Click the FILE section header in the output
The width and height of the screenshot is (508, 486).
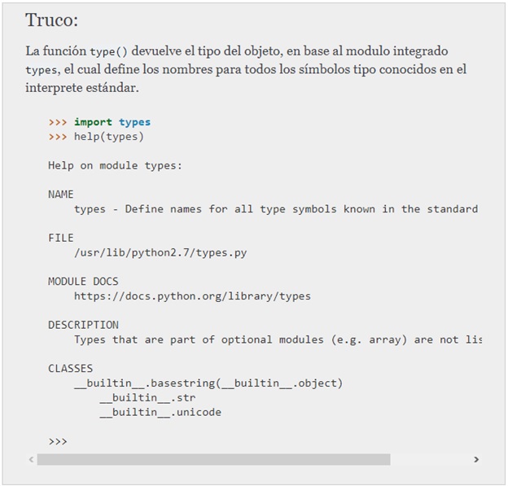tap(60, 238)
